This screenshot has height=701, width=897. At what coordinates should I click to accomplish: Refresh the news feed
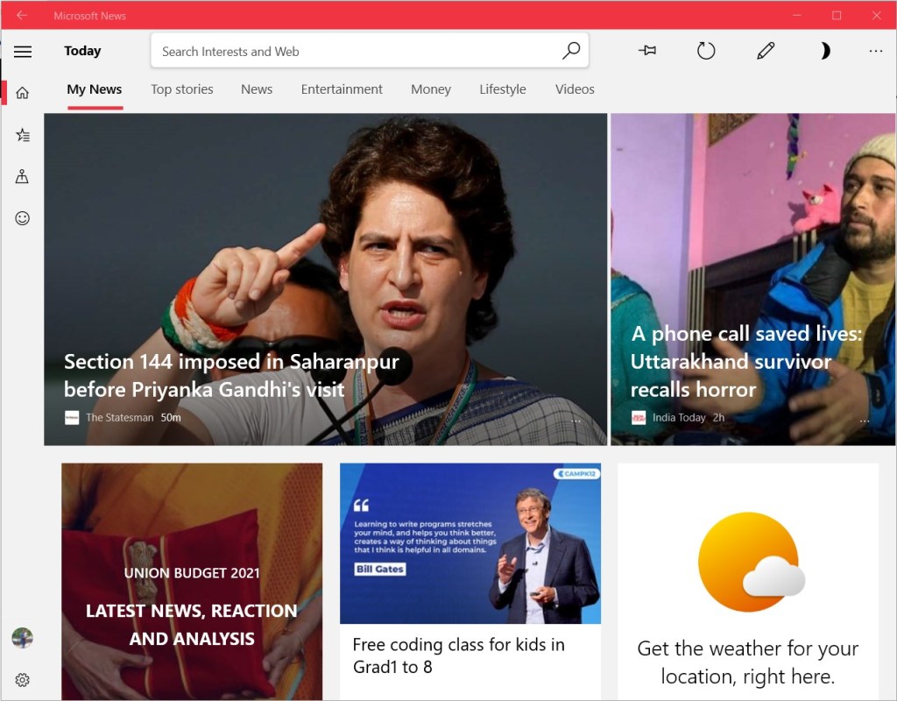[x=706, y=51]
